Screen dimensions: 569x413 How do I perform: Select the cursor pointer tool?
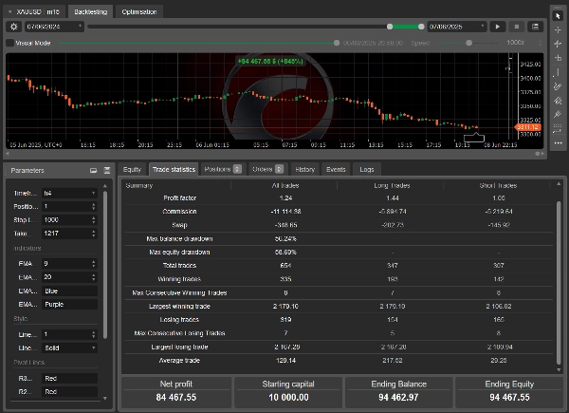(x=559, y=15)
